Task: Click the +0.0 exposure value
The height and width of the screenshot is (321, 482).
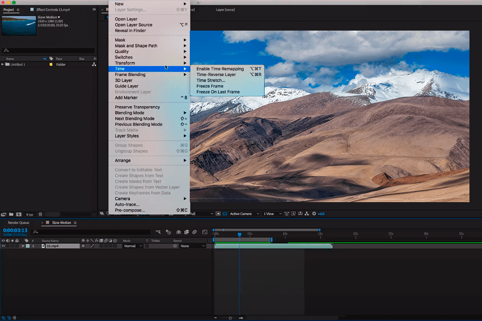Action: pyautogui.click(x=321, y=214)
